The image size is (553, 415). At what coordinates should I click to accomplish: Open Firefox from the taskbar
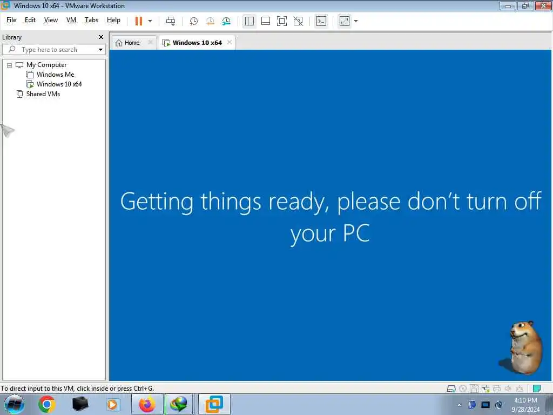coord(147,404)
